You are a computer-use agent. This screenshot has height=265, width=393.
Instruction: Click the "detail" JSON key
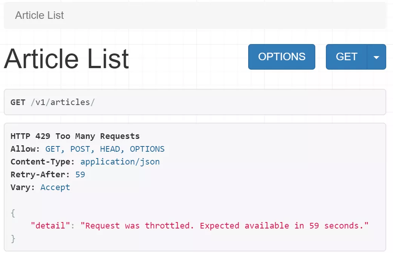pyautogui.click(x=50, y=226)
